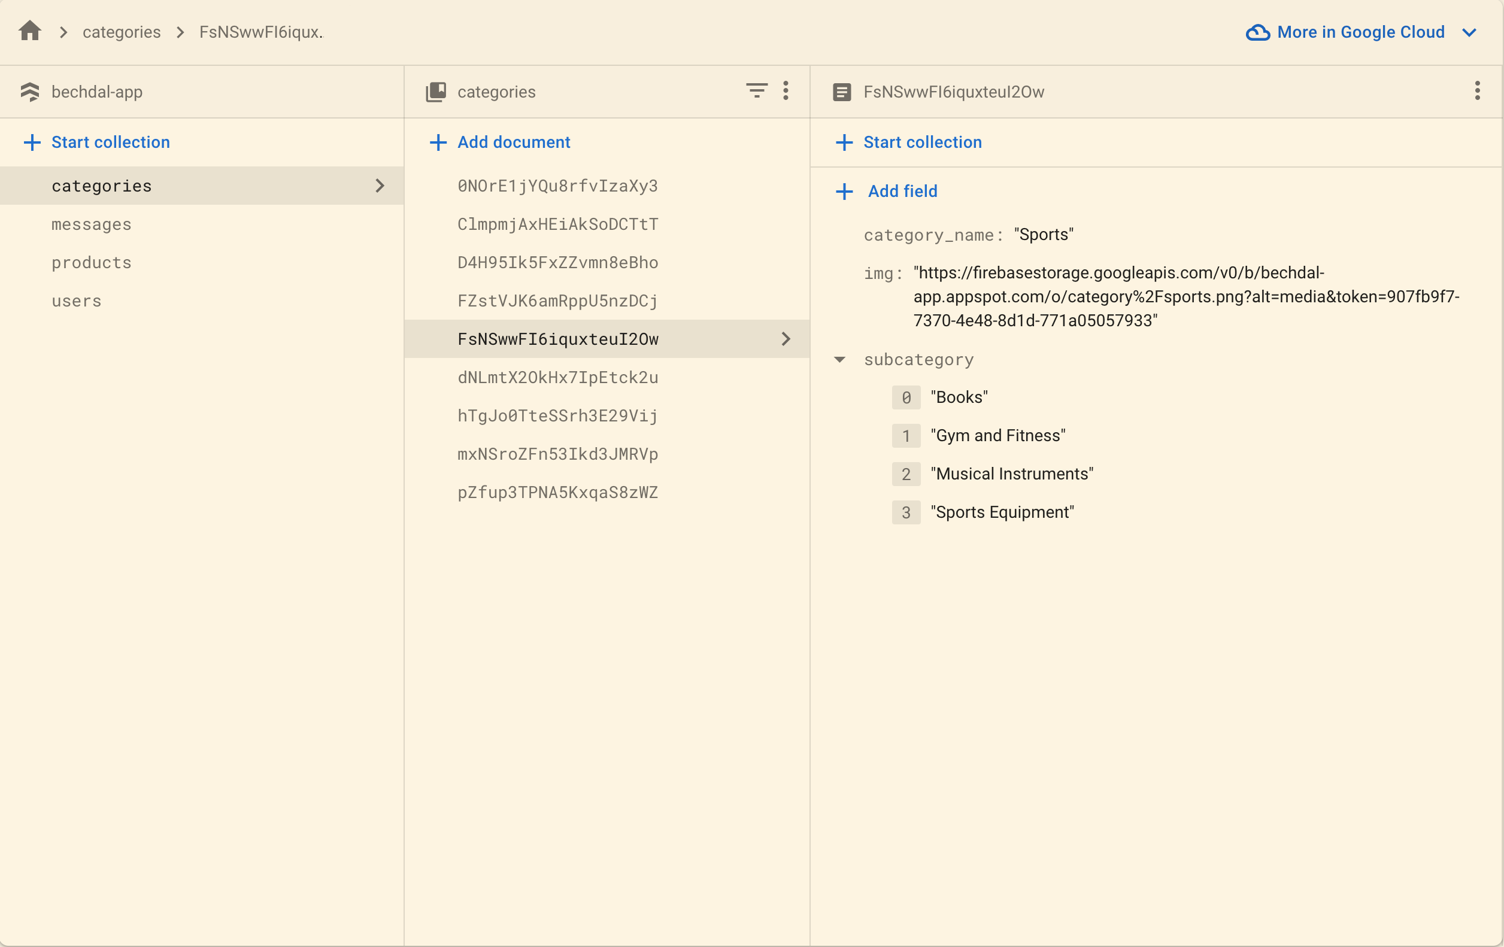Select the products collection
Image resolution: width=1504 pixels, height=947 pixels.
pyautogui.click(x=92, y=263)
